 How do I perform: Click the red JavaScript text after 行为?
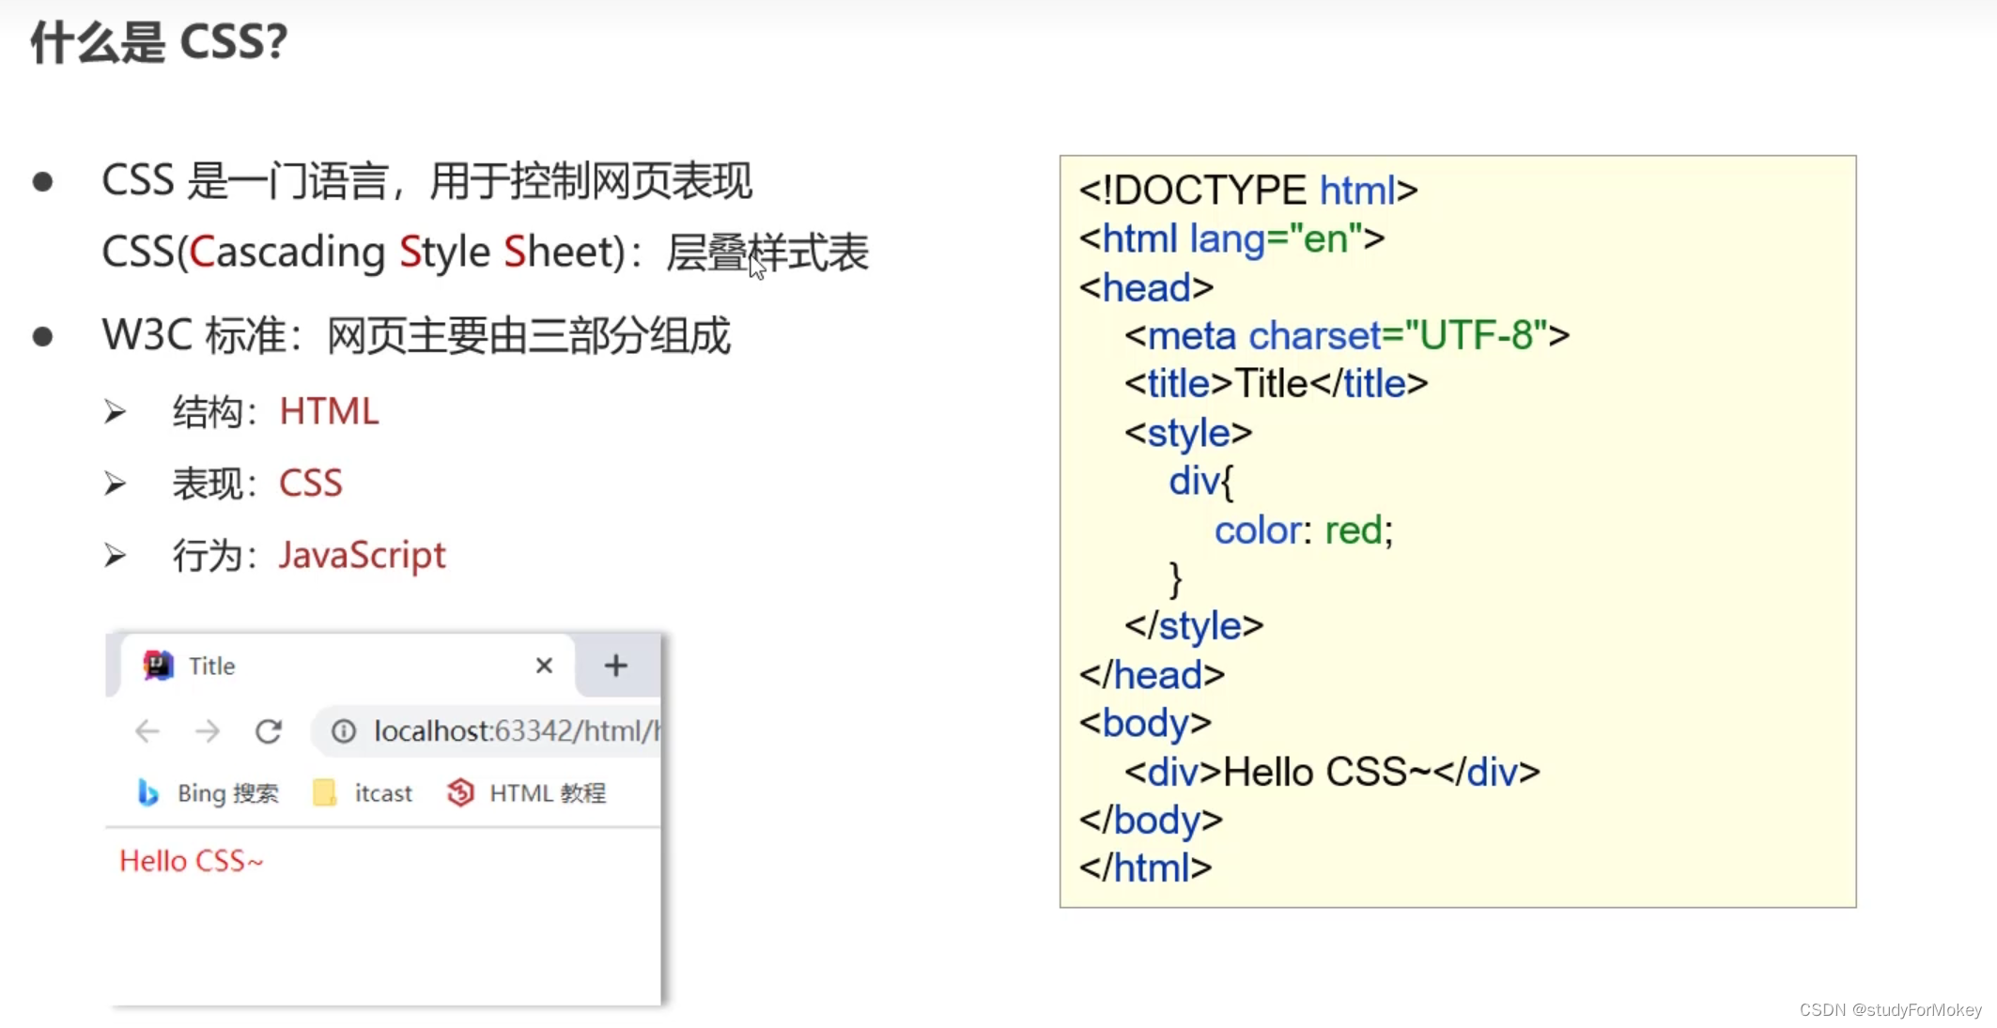click(362, 555)
